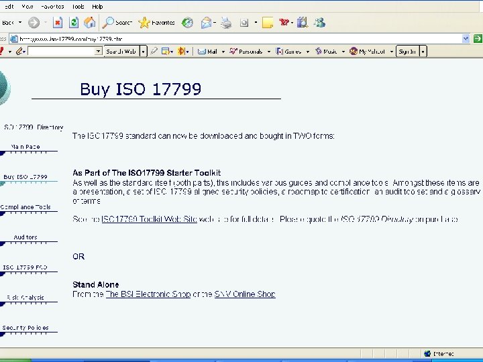Open Risk Analysis sidebar link

pos(25,298)
